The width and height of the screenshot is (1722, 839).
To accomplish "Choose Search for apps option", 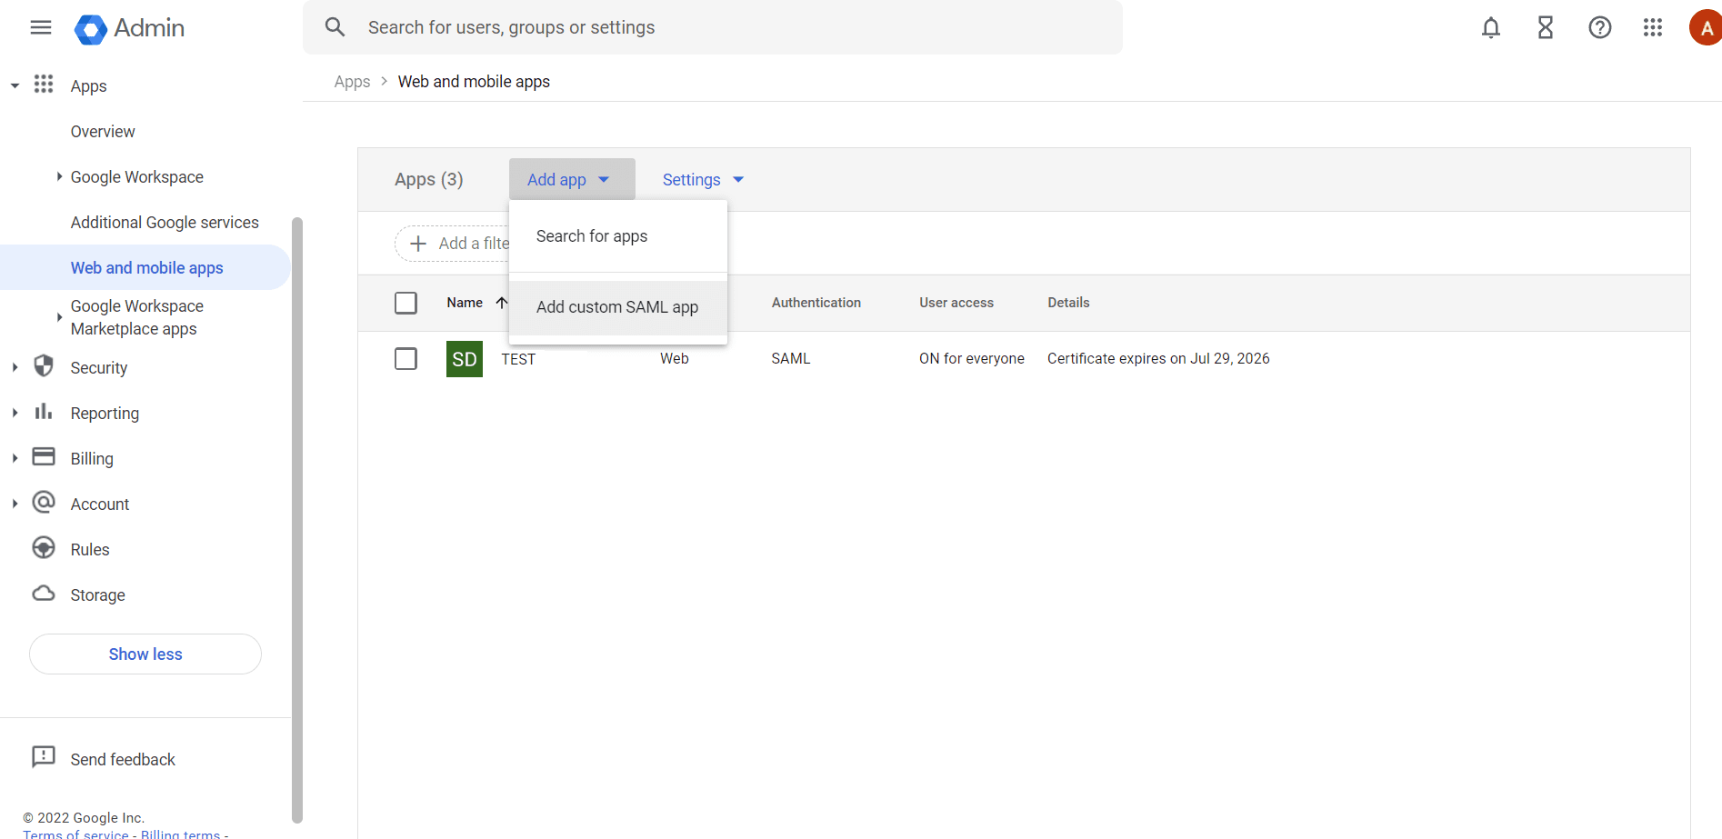I will click(592, 236).
